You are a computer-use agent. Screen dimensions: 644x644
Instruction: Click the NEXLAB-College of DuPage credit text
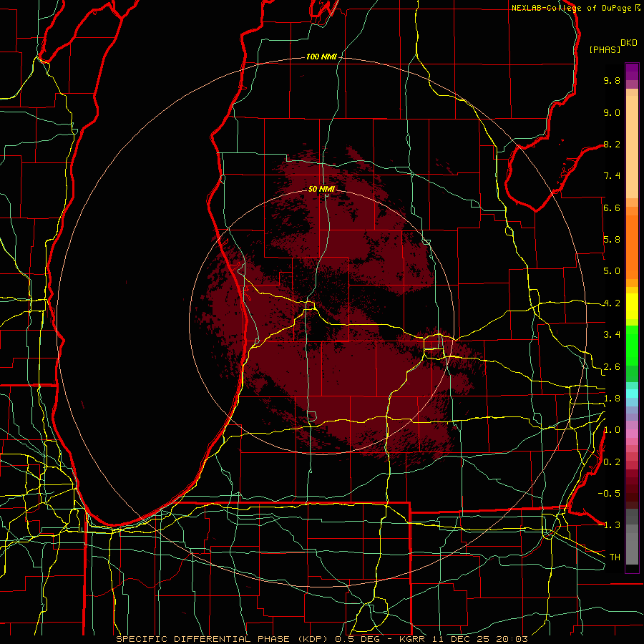coord(572,8)
